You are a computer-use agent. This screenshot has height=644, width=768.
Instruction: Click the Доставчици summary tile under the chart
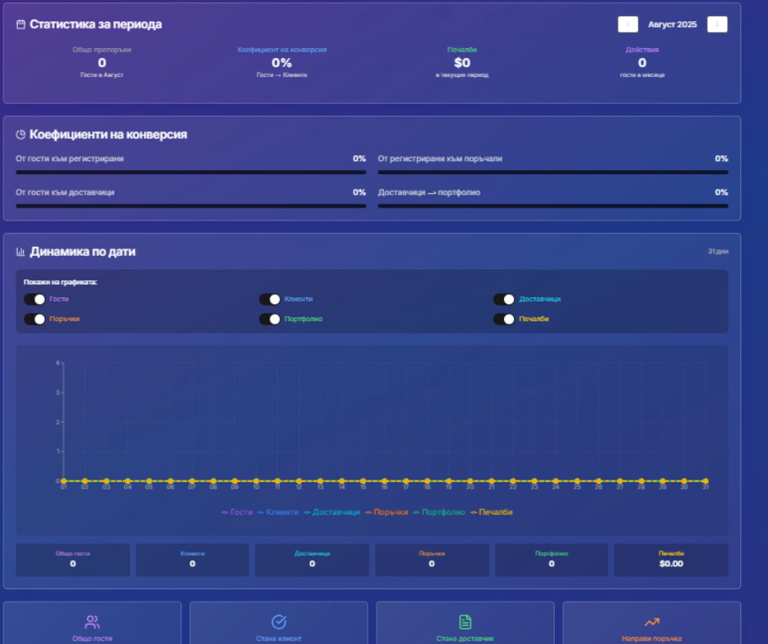pyautogui.click(x=312, y=560)
